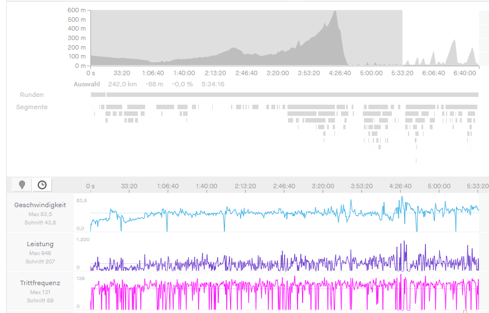This screenshot has height=313, width=489.
Task: Click the Runden row label
Action: coord(32,95)
